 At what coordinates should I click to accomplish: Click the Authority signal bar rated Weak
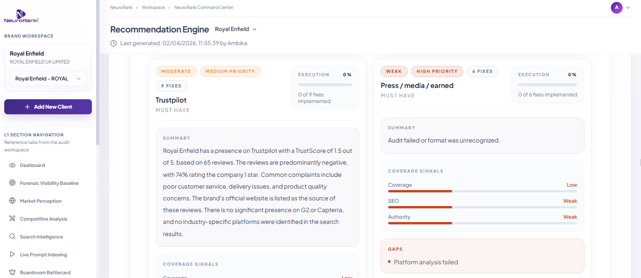coord(483,223)
